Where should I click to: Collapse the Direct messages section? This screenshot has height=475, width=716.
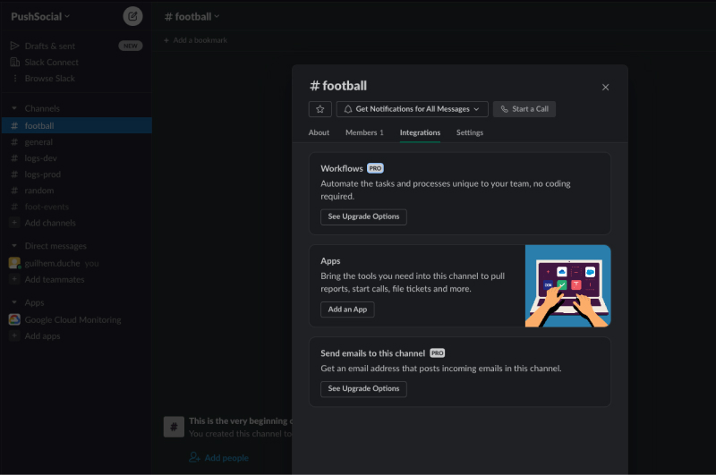(x=14, y=246)
